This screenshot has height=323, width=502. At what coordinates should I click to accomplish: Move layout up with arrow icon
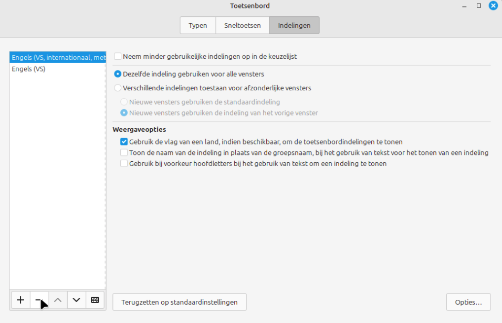(58, 300)
